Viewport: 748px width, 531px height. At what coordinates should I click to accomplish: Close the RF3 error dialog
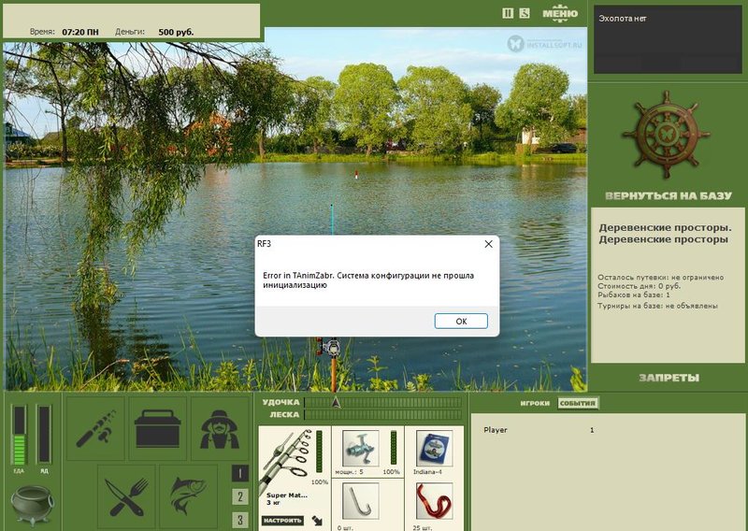point(488,244)
